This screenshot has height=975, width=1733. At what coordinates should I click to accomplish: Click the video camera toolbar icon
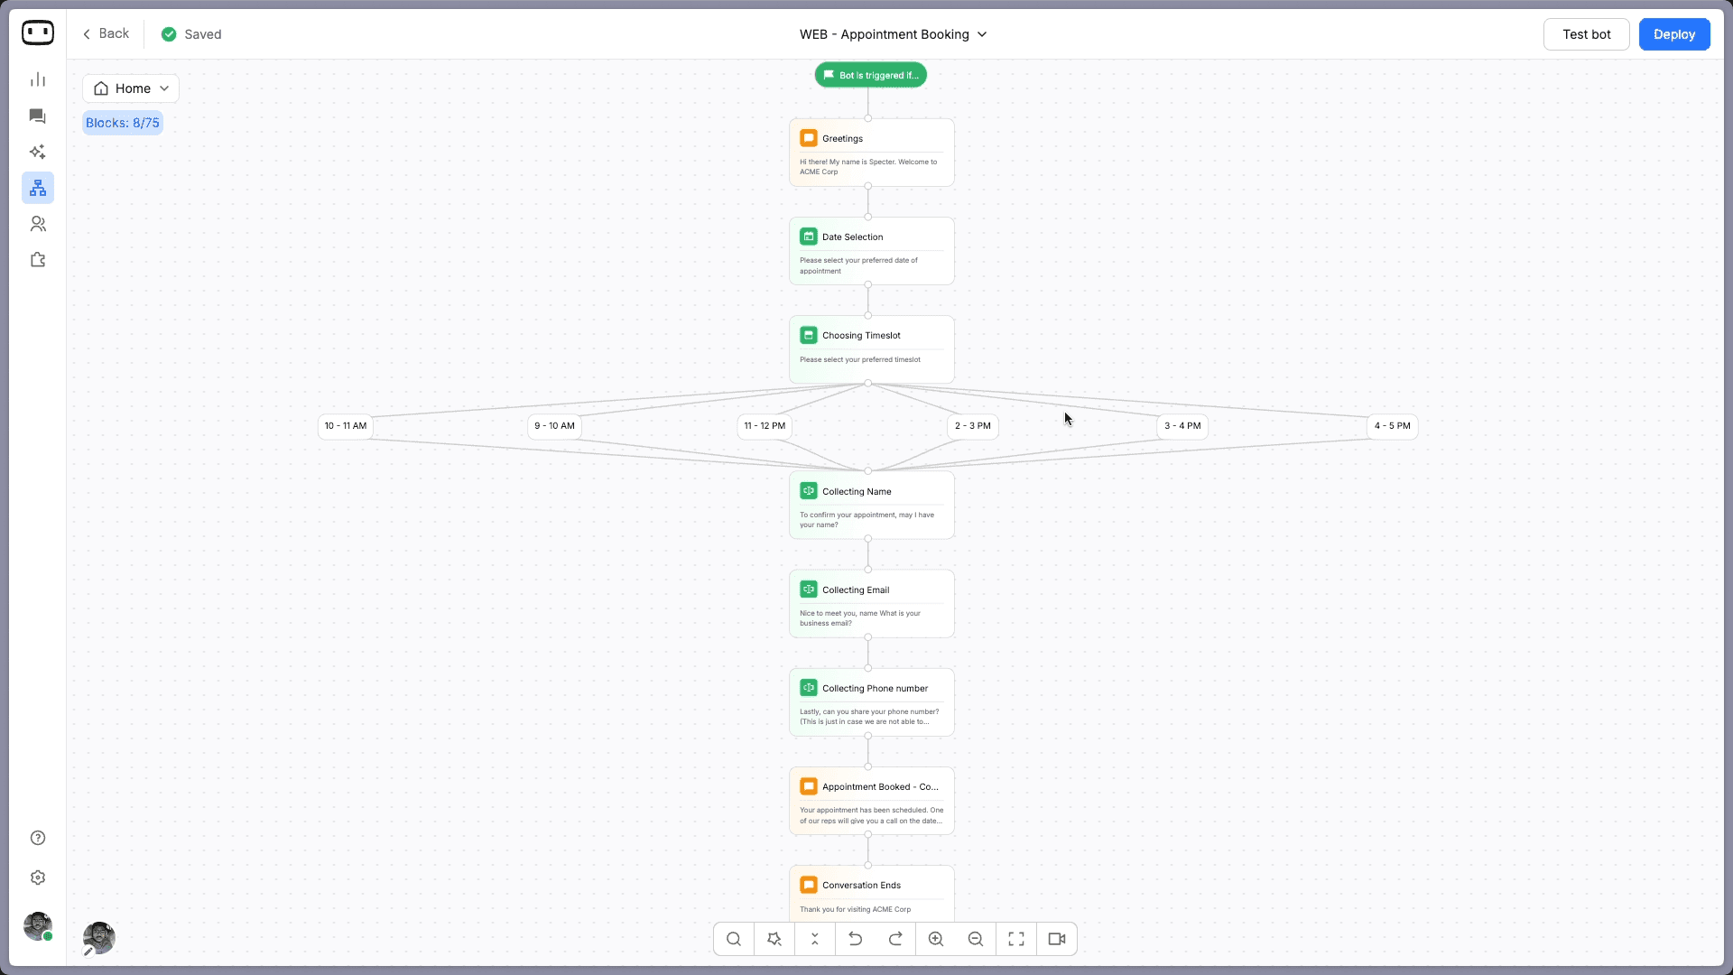pyautogui.click(x=1057, y=939)
